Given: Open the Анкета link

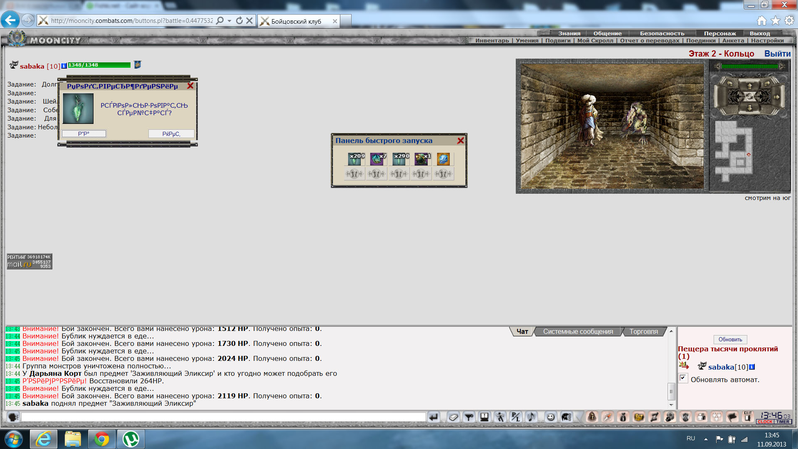Looking at the screenshot, I should (x=733, y=40).
